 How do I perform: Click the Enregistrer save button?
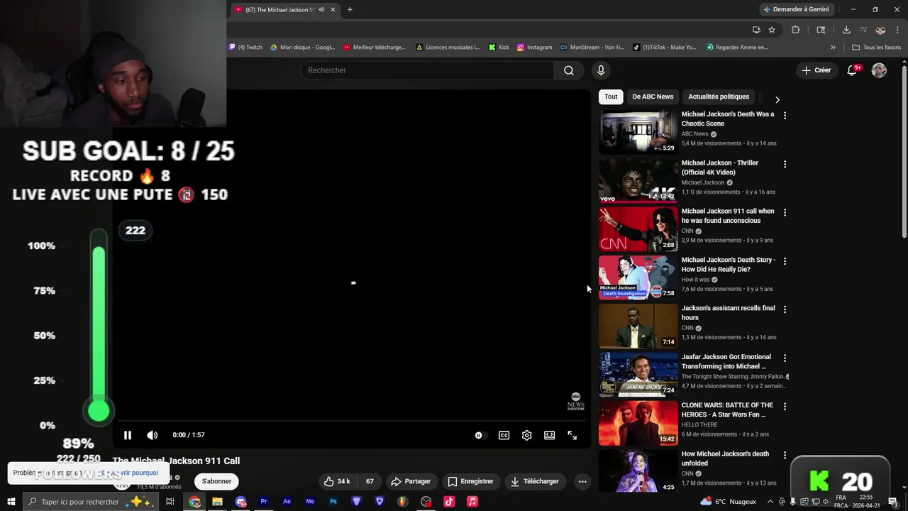(x=470, y=481)
